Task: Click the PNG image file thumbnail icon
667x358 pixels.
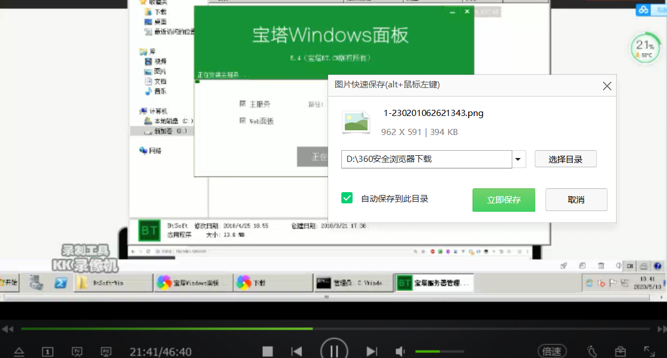Action: (x=356, y=123)
